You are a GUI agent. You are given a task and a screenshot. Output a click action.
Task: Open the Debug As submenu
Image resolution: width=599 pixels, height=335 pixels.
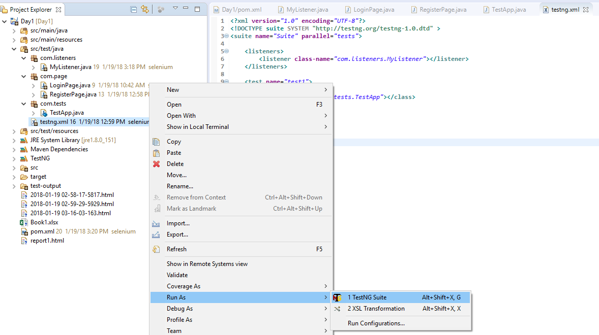179,309
